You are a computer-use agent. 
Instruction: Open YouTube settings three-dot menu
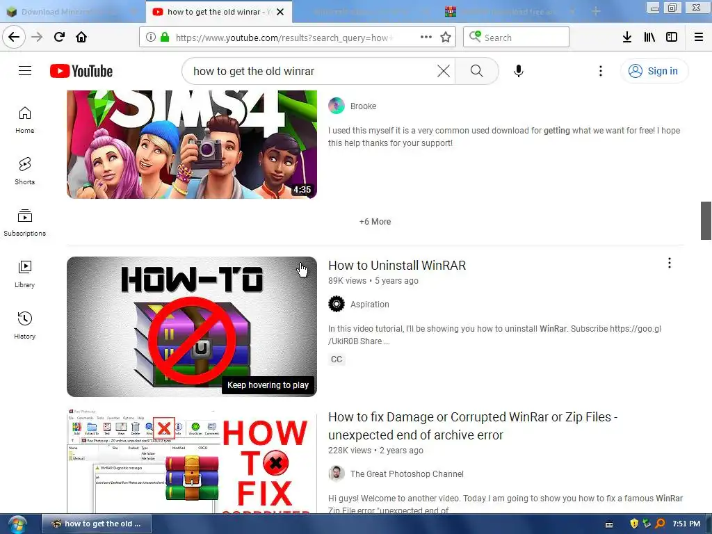point(601,71)
